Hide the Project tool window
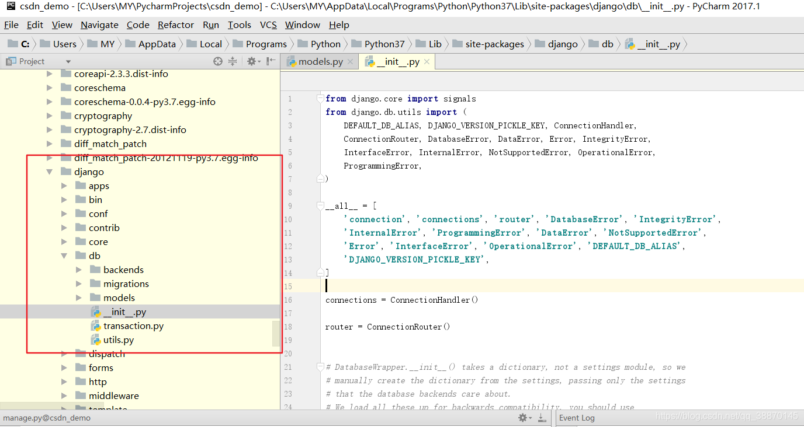Screen dimensions: 804x427 coord(271,61)
